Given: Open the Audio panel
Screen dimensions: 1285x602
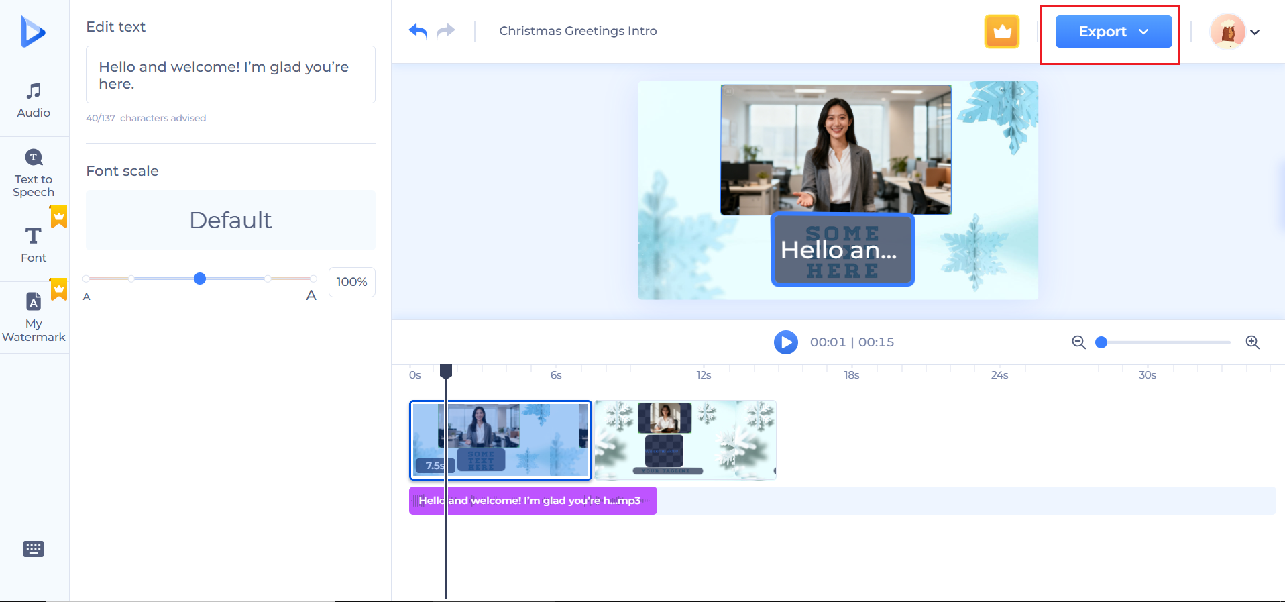Looking at the screenshot, I should click(x=34, y=101).
